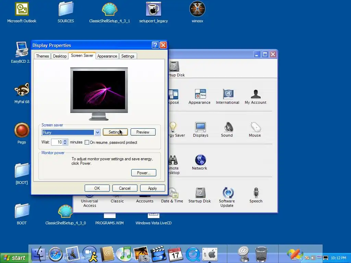Open Network globe preference icon
Image resolution: width=351 pixels, height=263 pixels.
199,162
